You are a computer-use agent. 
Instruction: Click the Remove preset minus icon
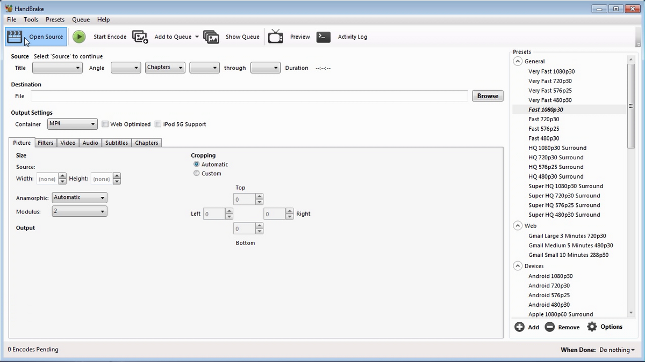(x=549, y=327)
